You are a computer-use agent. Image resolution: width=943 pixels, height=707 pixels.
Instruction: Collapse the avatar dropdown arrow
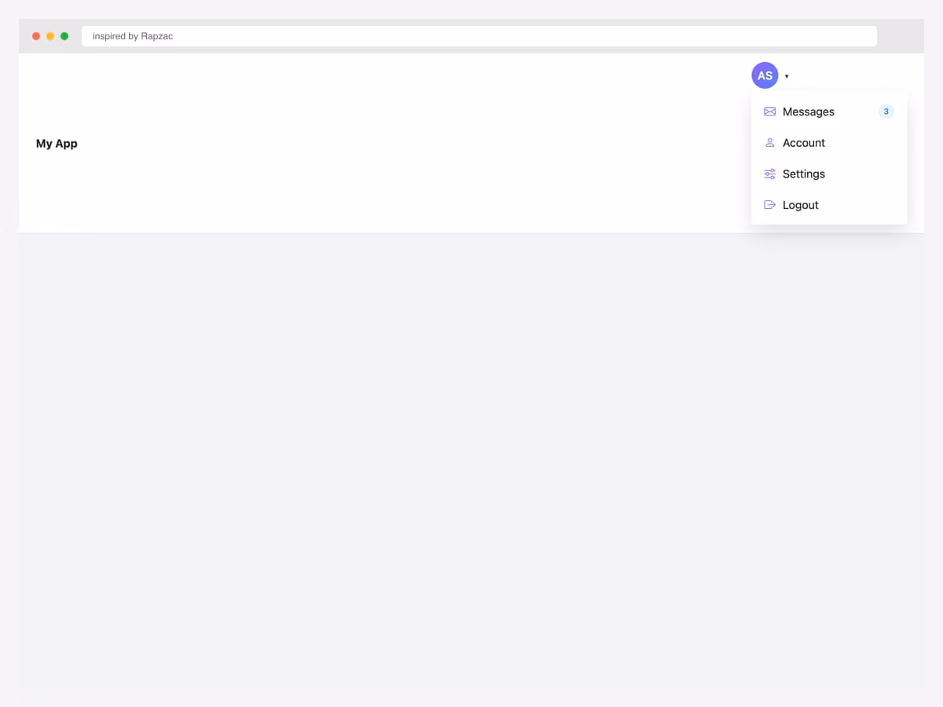pos(787,76)
